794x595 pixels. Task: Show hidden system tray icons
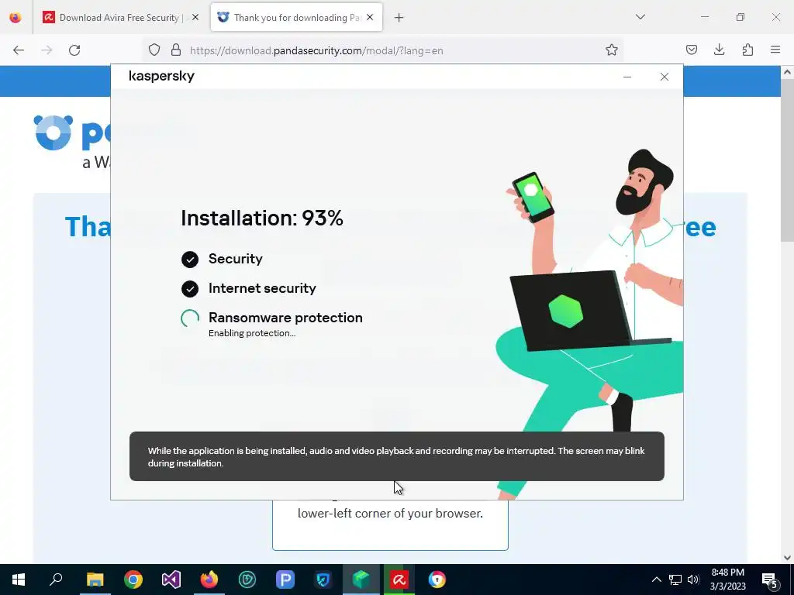point(656,580)
